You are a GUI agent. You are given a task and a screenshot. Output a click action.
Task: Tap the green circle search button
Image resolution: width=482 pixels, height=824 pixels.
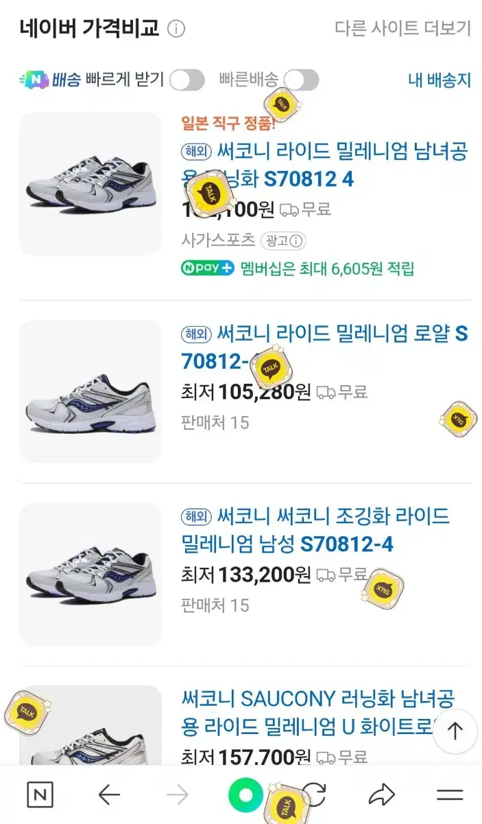coord(245,796)
